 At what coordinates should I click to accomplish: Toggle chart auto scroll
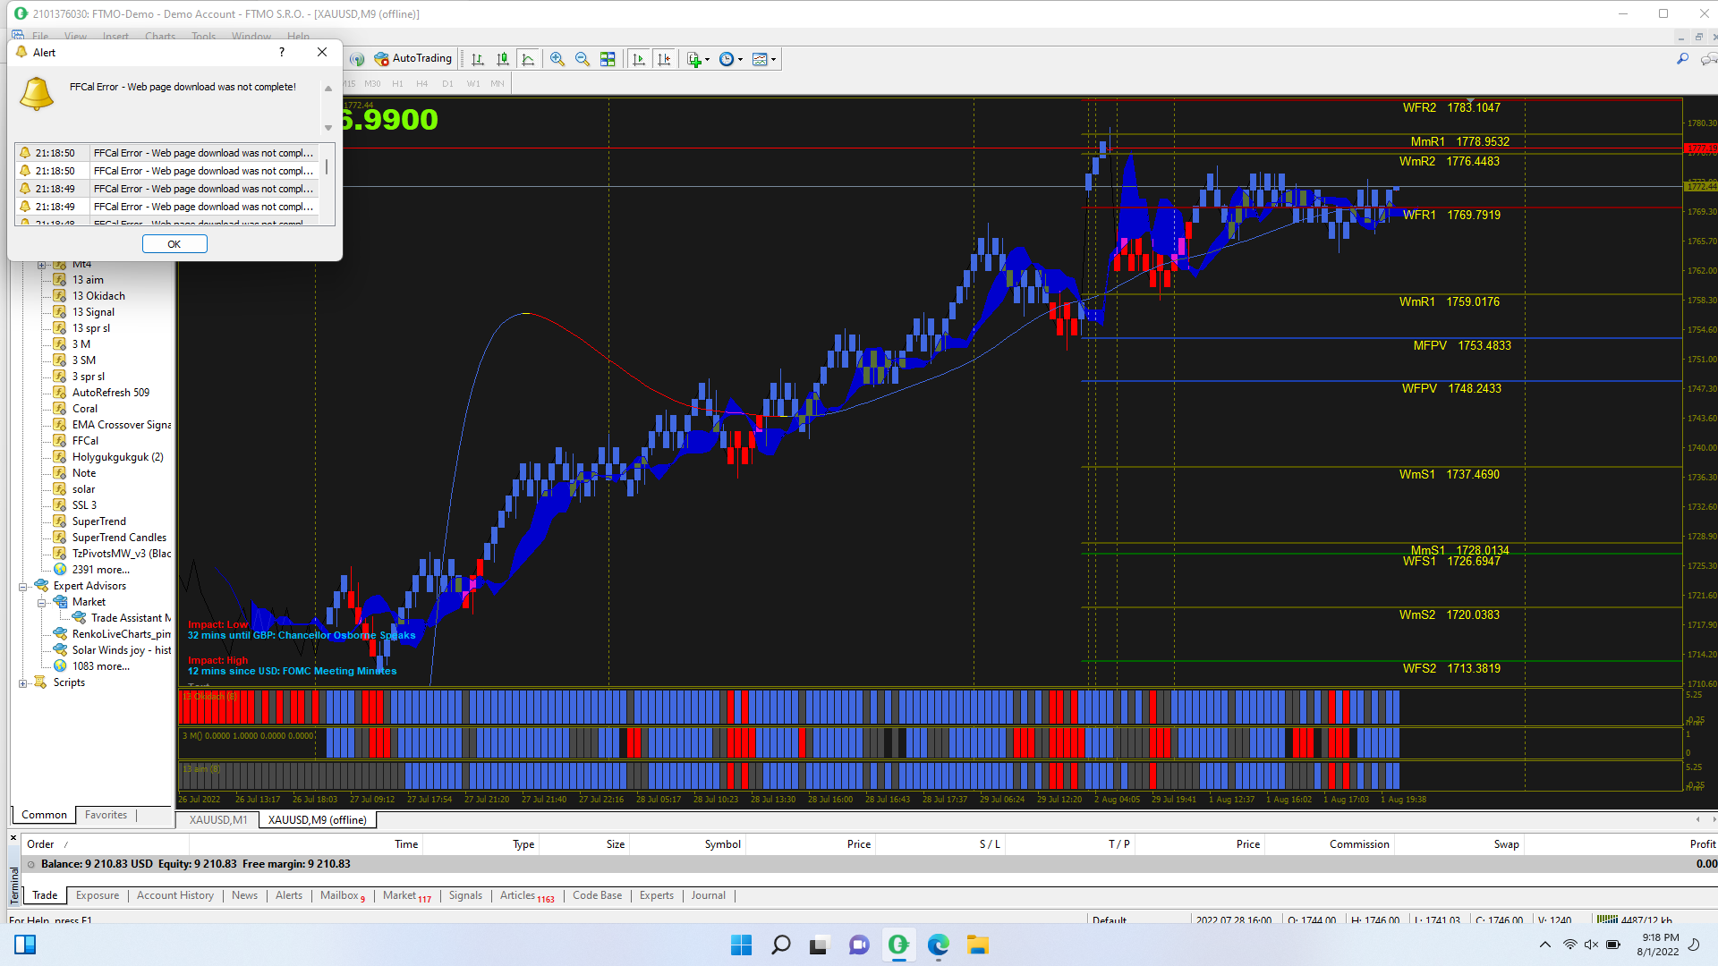pos(639,59)
